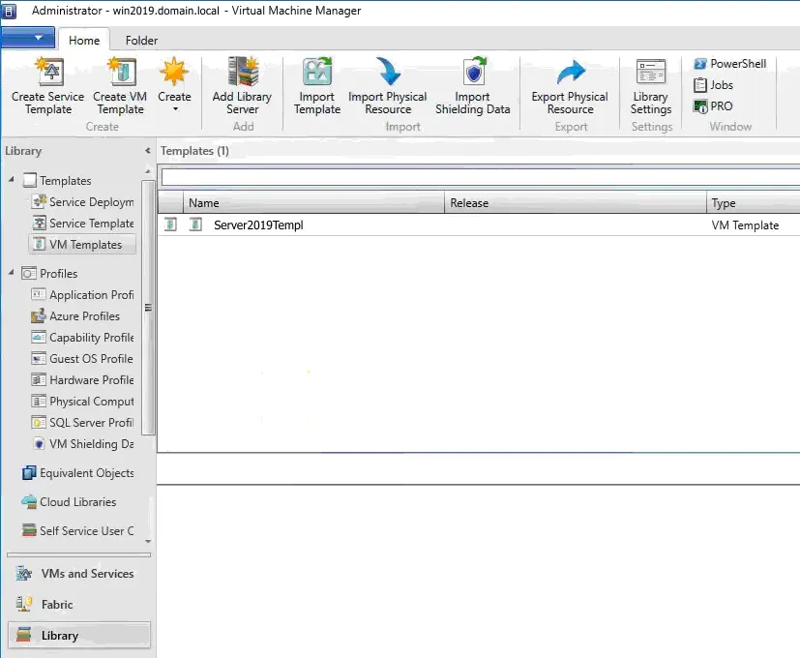800x658 pixels.
Task: Click the Server2019Templ template icon
Action: coord(195,224)
